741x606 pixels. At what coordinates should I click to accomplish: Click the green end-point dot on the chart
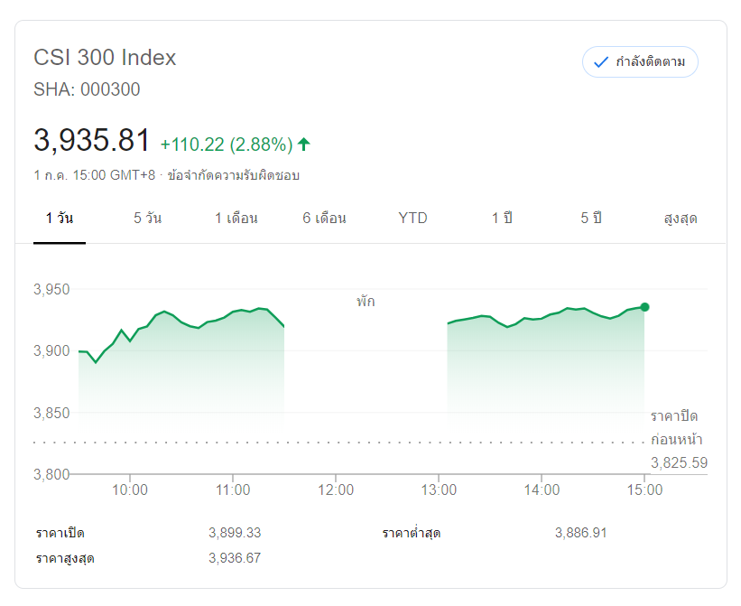[644, 307]
